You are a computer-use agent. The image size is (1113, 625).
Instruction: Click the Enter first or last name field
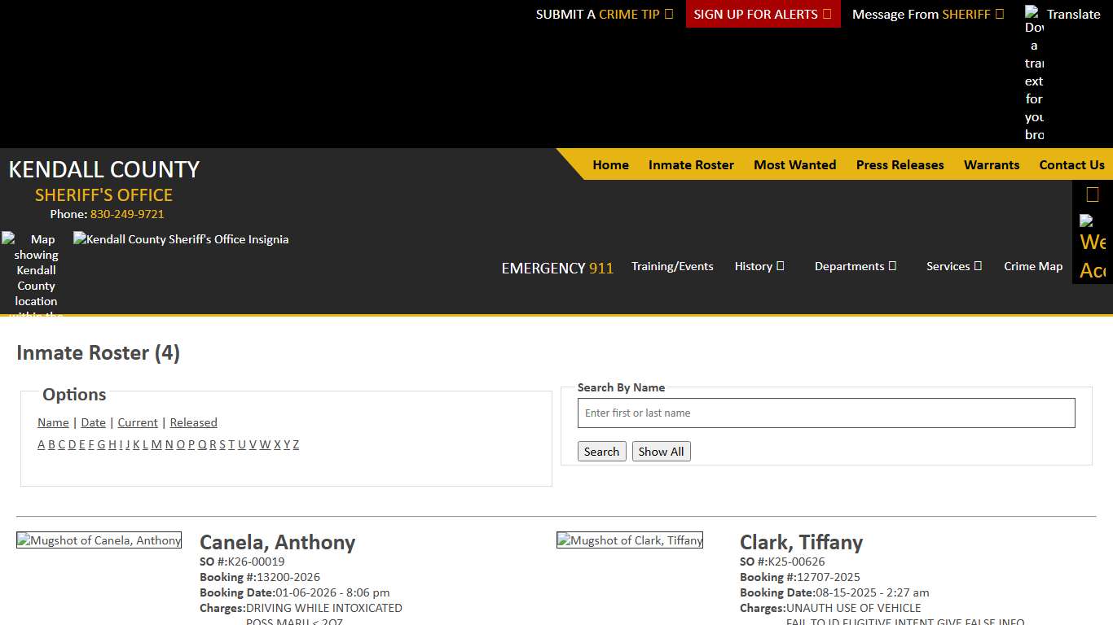click(x=826, y=413)
